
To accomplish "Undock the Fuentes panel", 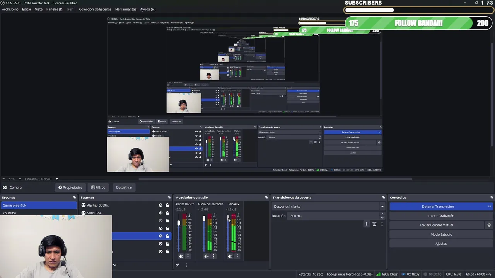I will pos(169,197).
